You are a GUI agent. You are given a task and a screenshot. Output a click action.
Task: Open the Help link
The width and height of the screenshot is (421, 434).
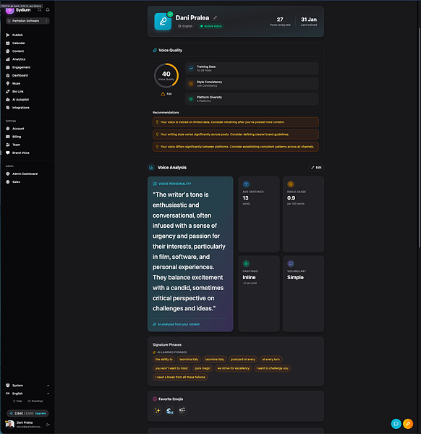tap(17, 401)
